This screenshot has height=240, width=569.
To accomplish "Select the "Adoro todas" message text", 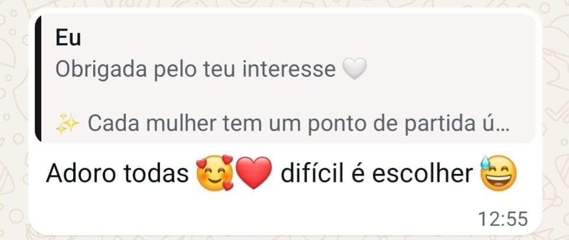I will (117, 175).
